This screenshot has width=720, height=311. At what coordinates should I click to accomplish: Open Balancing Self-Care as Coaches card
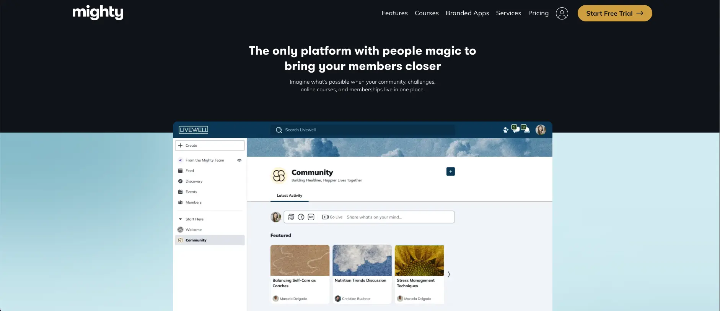click(300, 274)
